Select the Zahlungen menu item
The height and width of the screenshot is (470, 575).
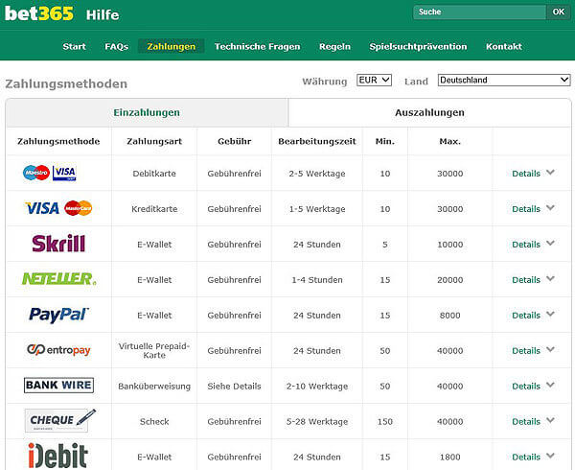pyautogui.click(x=172, y=46)
